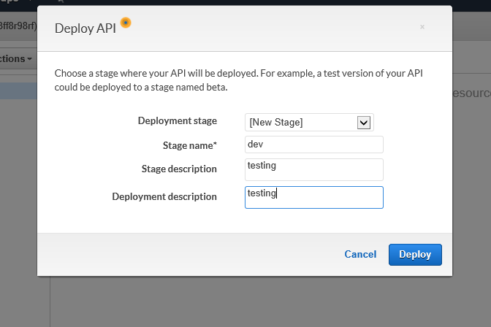This screenshot has height=327, width=491.
Task: Select the highlighted item in the left sidebar
Action: click(18, 91)
